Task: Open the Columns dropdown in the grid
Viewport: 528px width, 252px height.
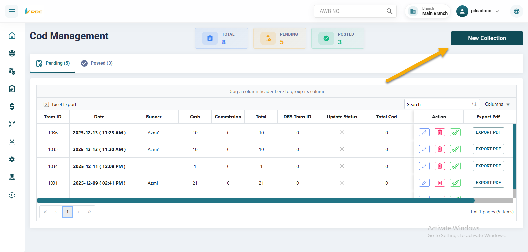Action: [x=497, y=104]
